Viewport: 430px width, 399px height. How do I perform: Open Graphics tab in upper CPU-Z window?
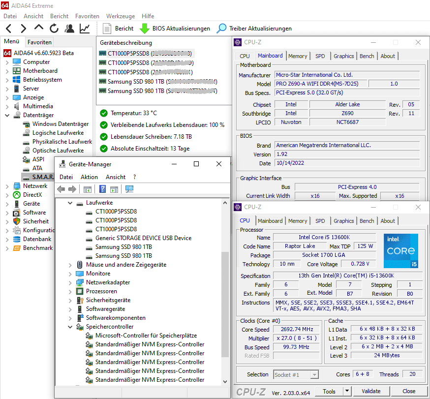343,56
